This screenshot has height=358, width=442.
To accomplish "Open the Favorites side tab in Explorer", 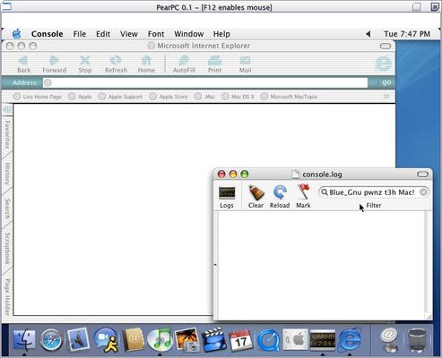I will [7, 134].
